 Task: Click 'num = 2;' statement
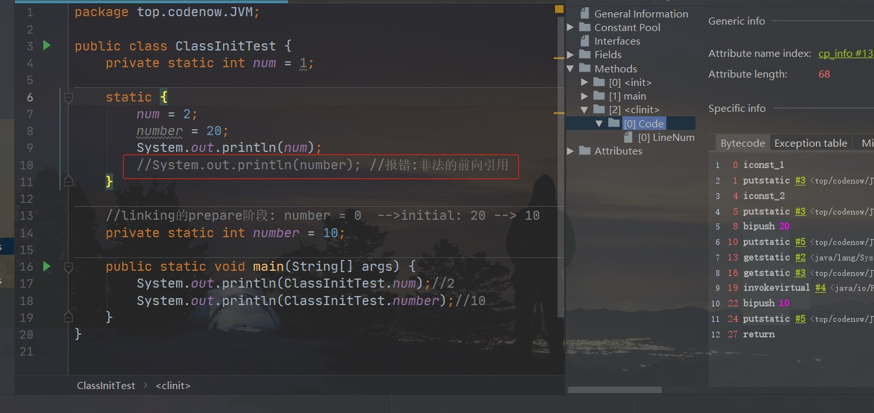pyautogui.click(x=167, y=114)
